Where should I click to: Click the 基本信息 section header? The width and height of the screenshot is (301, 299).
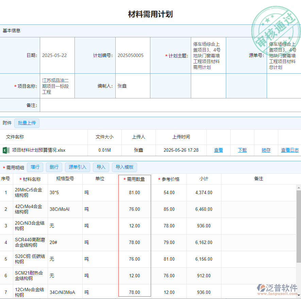[12, 31]
